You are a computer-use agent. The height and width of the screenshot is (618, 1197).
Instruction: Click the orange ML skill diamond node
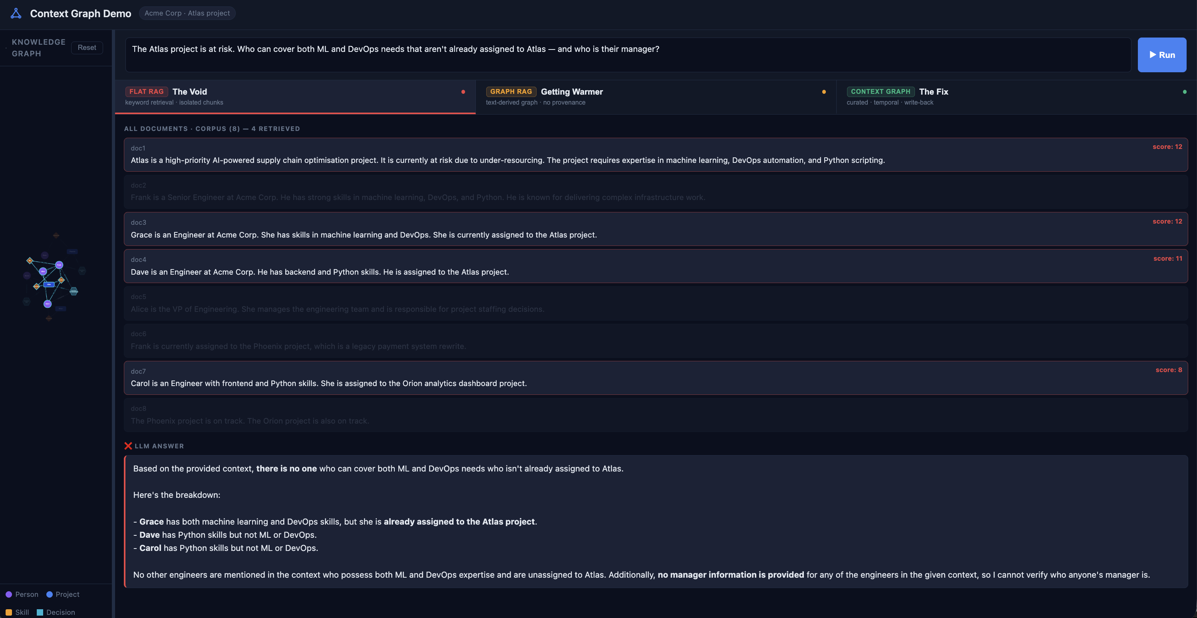pyautogui.click(x=30, y=260)
